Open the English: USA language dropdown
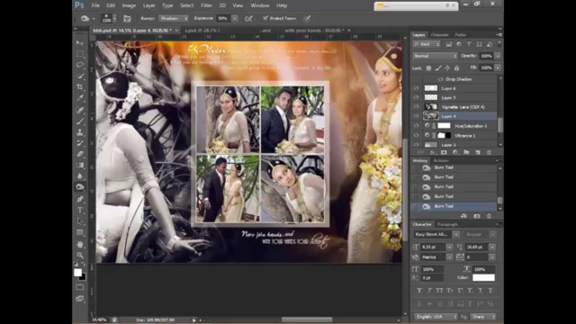The width and height of the screenshot is (576, 324). [435, 317]
